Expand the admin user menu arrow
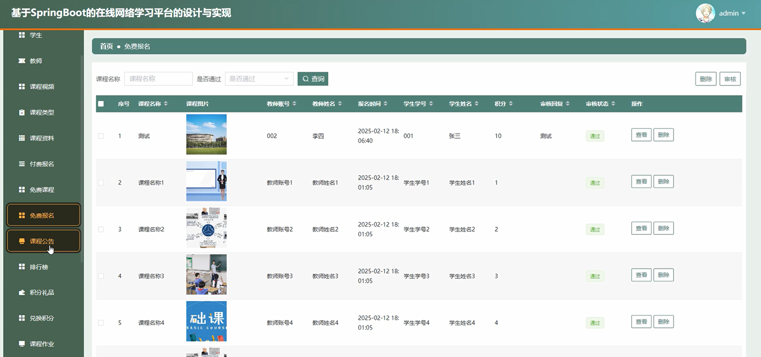 coord(743,13)
